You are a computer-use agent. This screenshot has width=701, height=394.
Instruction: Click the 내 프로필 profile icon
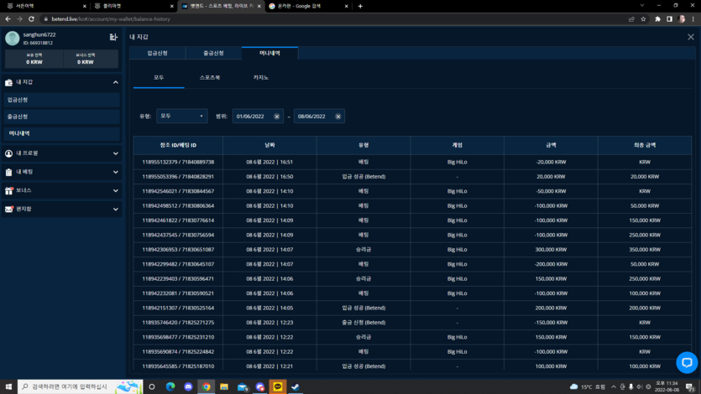pos(8,153)
